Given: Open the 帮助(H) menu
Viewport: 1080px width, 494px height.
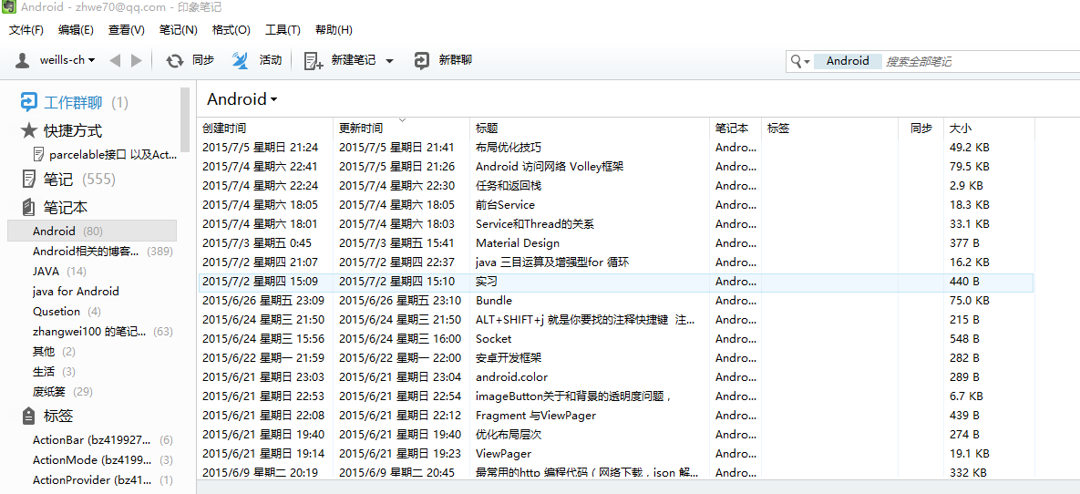Looking at the screenshot, I should [x=334, y=30].
